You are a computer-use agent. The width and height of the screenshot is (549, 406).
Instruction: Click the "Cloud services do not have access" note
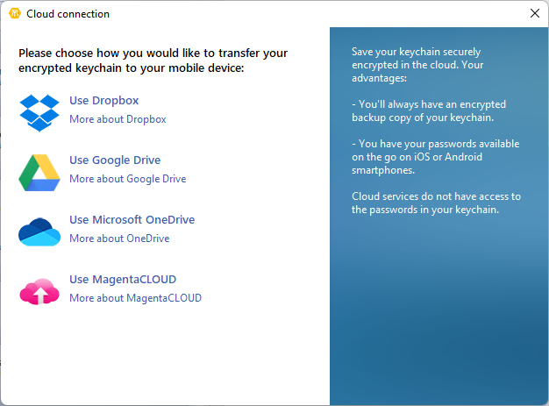pos(436,203)
